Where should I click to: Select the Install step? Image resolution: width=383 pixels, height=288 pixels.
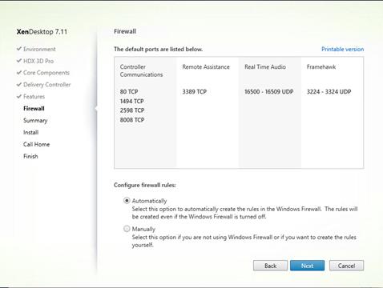(x=30, y=132)
